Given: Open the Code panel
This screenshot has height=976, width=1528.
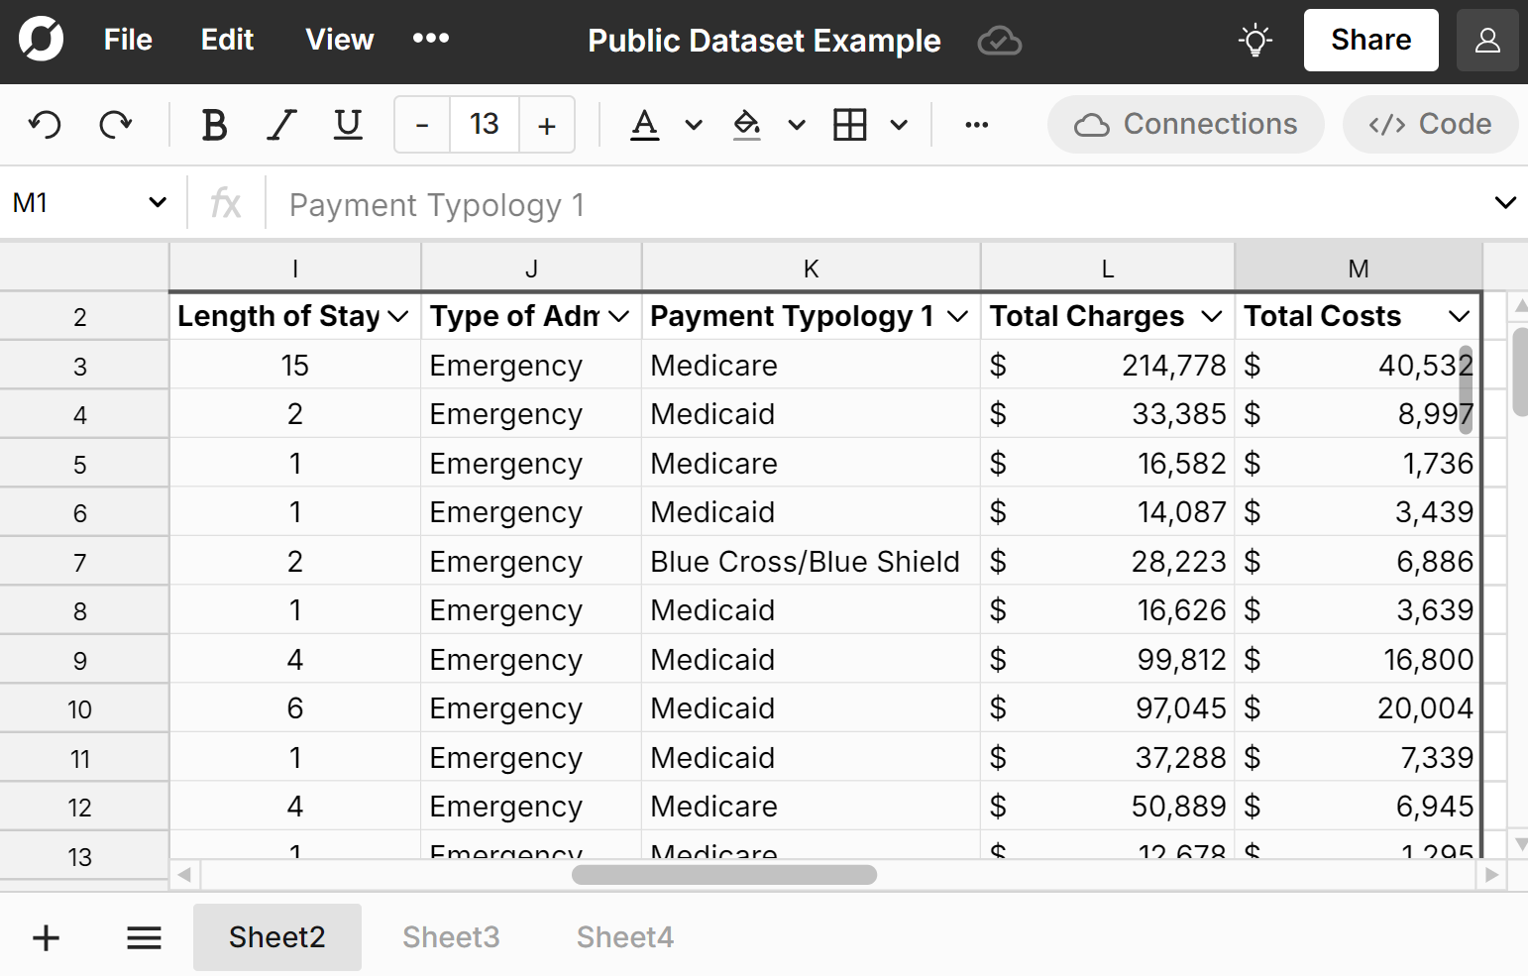Looking at the screenshot, I should [x=1430, y=124].
